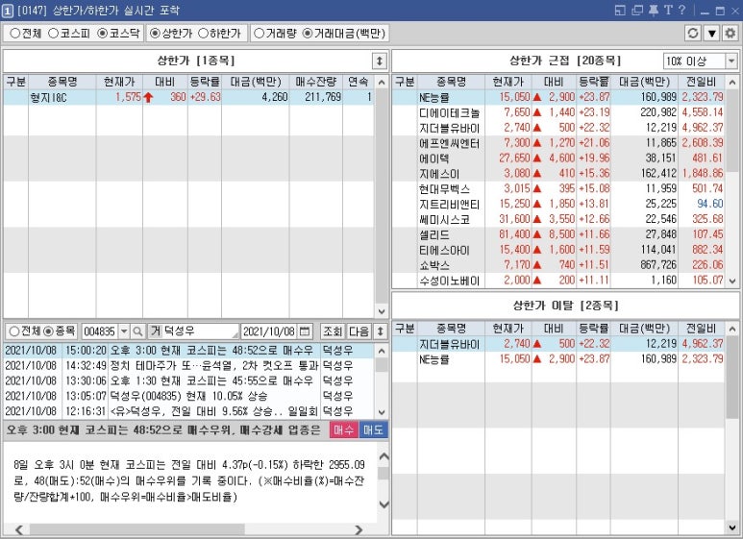Click the 조회 button
Viewport: 743px width, 539px height.
point(333,331)
